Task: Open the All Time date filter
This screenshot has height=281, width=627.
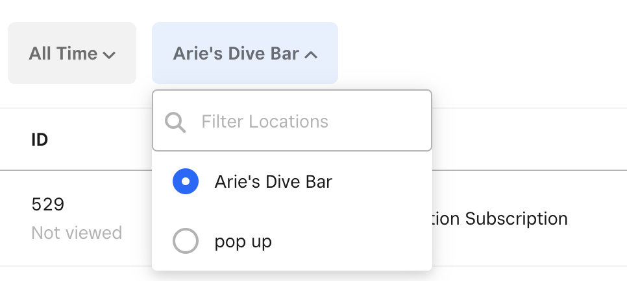Action: (72, 53)
